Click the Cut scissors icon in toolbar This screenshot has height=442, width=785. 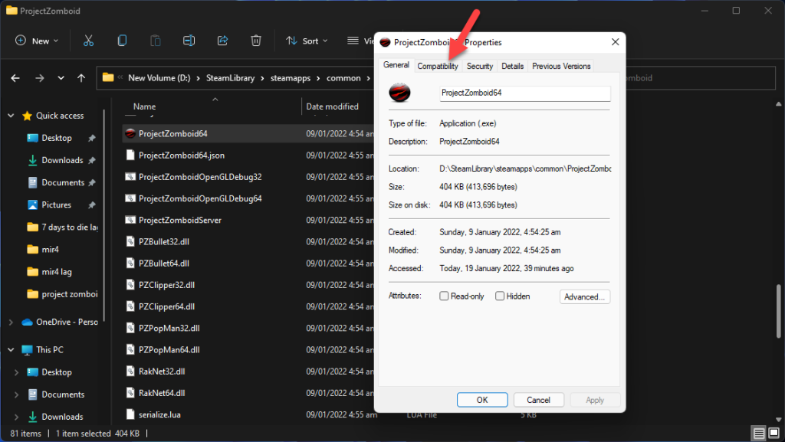pos(89,41)
